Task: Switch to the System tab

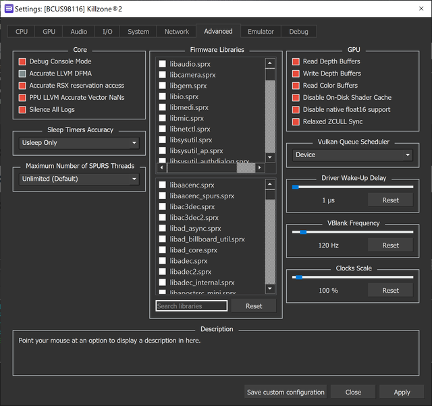Action: 138,32
